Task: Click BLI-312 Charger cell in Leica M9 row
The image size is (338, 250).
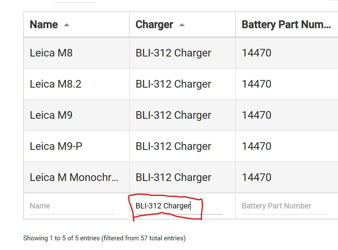Action: click(x=182, y=115)
